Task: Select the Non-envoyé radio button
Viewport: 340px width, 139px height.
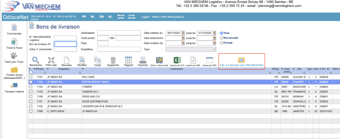Action: [221, 38]
